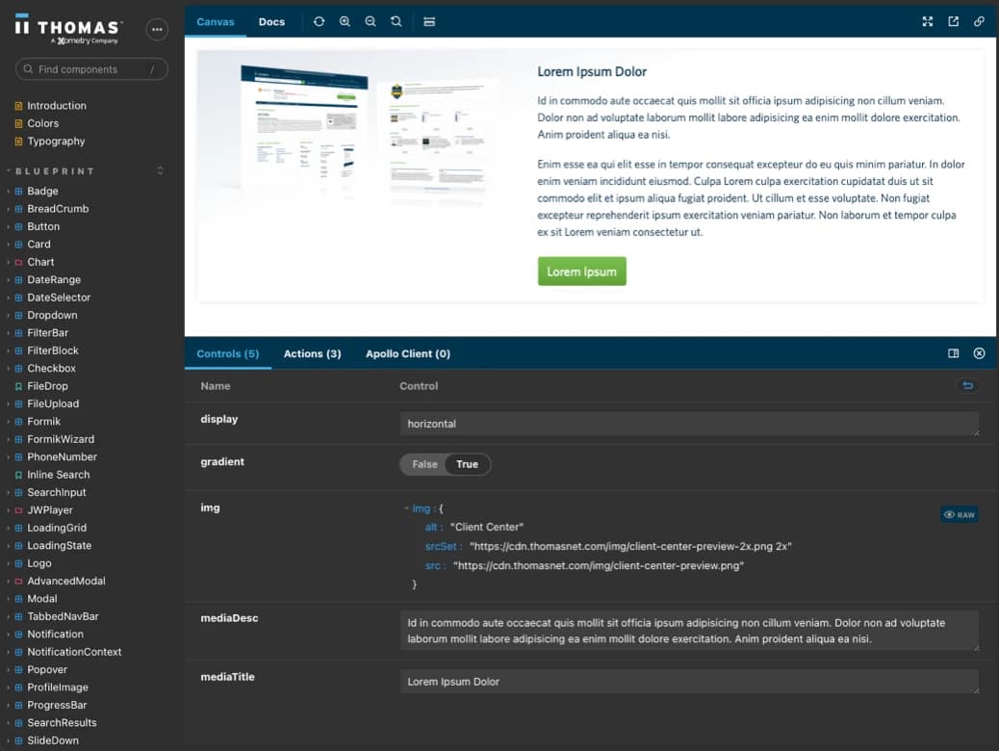Click the Badge component grid icon

18,192
